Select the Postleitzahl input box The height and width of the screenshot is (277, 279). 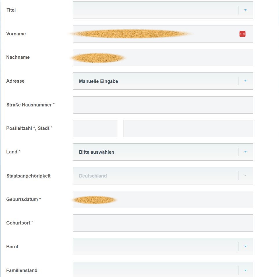coord(95,128)
